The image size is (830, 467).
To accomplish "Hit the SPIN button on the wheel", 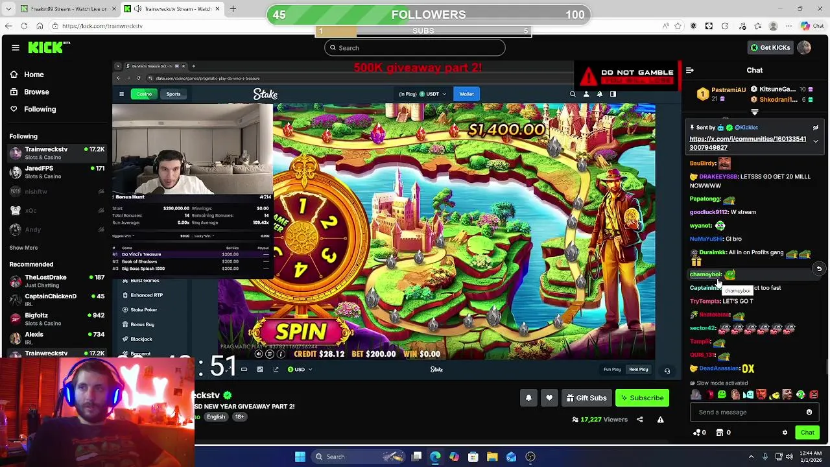I will [x=301, y=332].
